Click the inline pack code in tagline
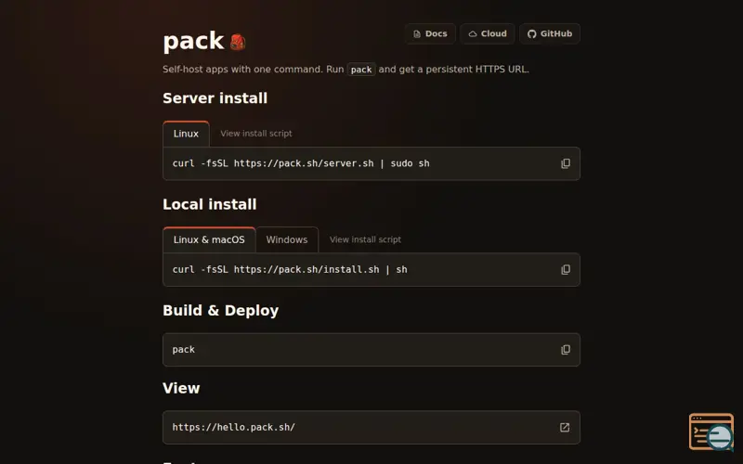Viewport: 743px width, 464px height. [x=361, y=70]
